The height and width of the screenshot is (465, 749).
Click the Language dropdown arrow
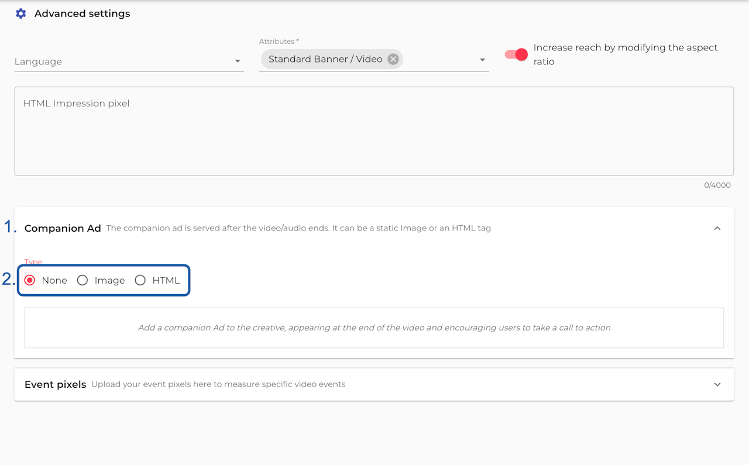pyautogui.click(x=238, y=61)
